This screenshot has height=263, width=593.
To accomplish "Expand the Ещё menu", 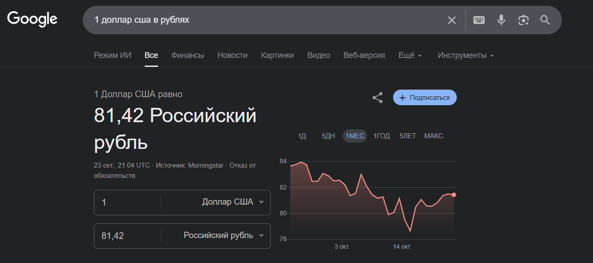I will click(x=410, y=55).
